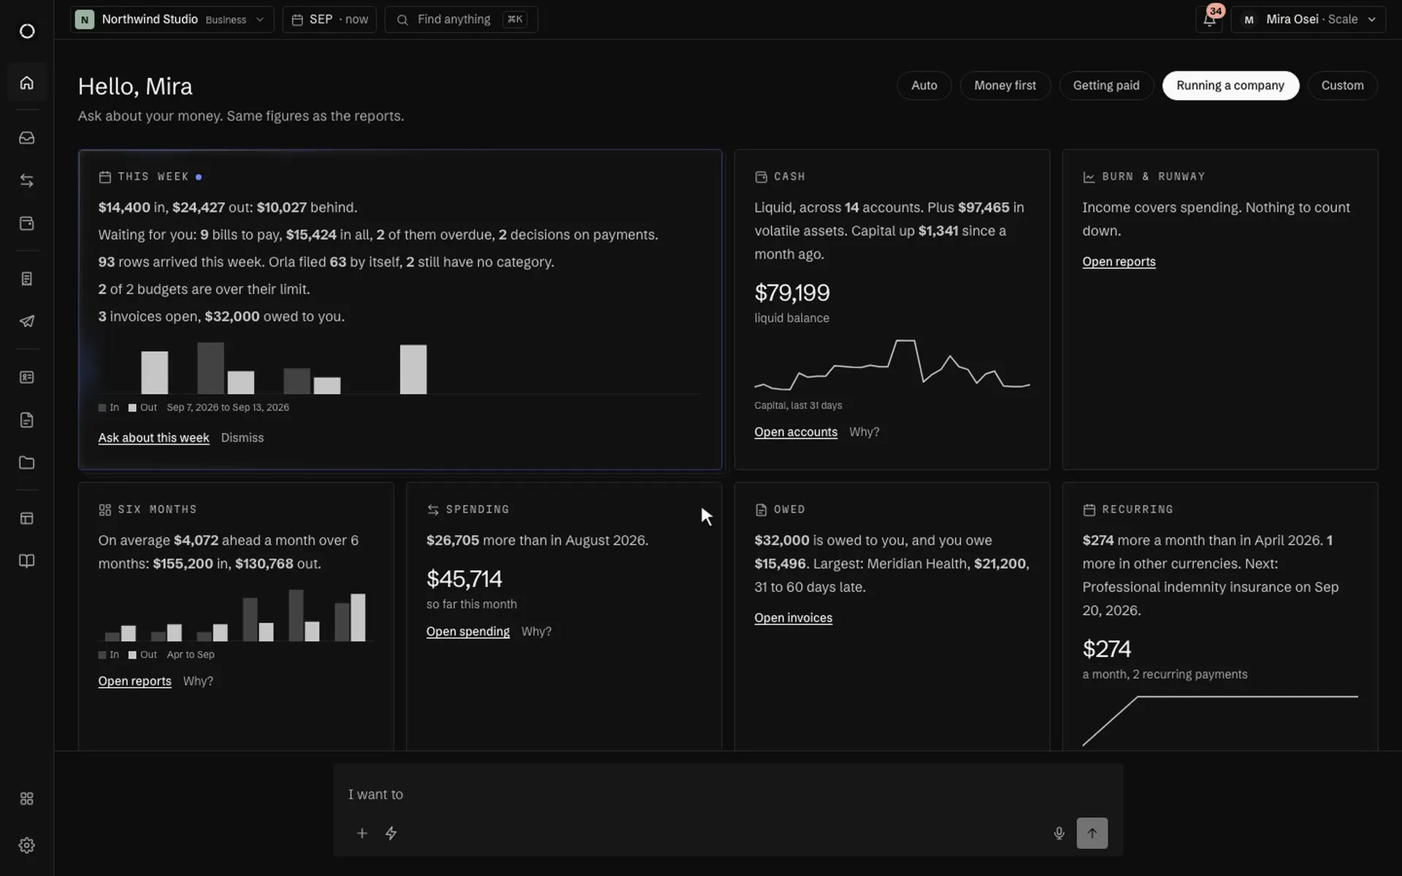This screenshot has height=876, width=1402.
Task: Open the folder icon in sidebar
Action: tap(27, 463)
